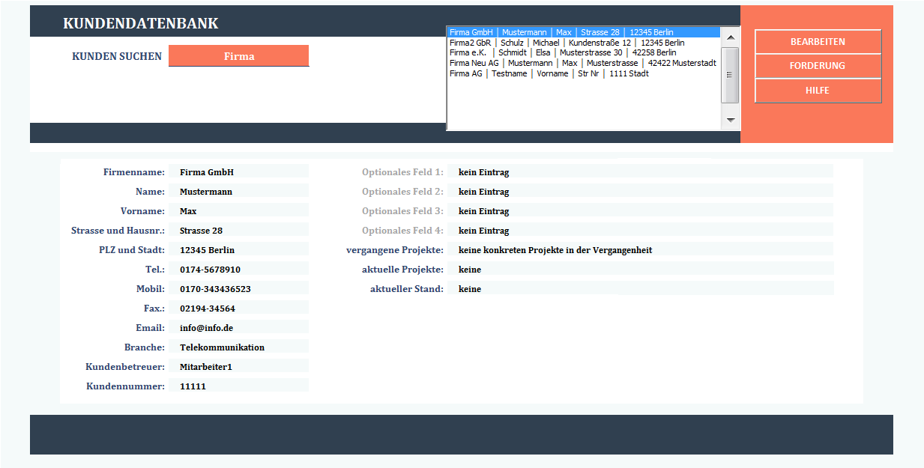Click the BEARBEITEN button
This screenshot has height=468, width=924.
point(818,42)
